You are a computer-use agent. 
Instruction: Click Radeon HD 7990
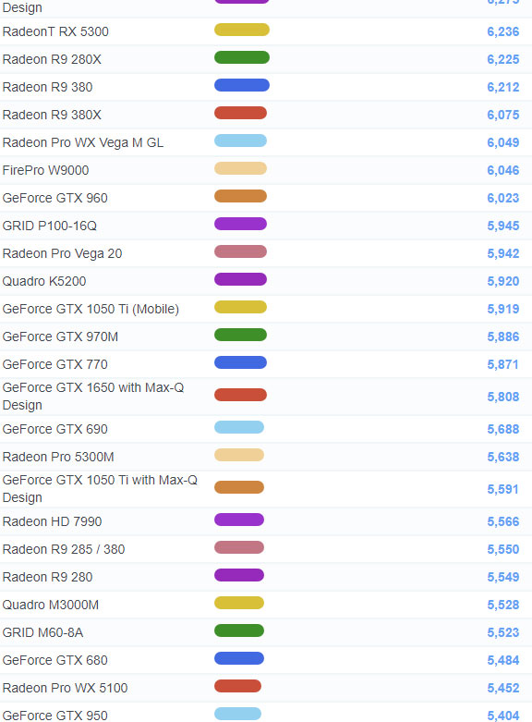(52, 521)
